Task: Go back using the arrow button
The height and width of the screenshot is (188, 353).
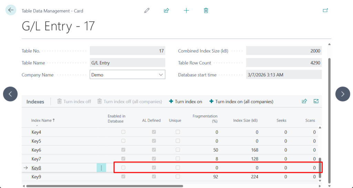Action: [x=11, y=10]
